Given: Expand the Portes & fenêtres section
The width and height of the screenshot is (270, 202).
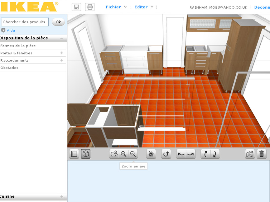Looking at the screenshot, I should tap(62, 53).
